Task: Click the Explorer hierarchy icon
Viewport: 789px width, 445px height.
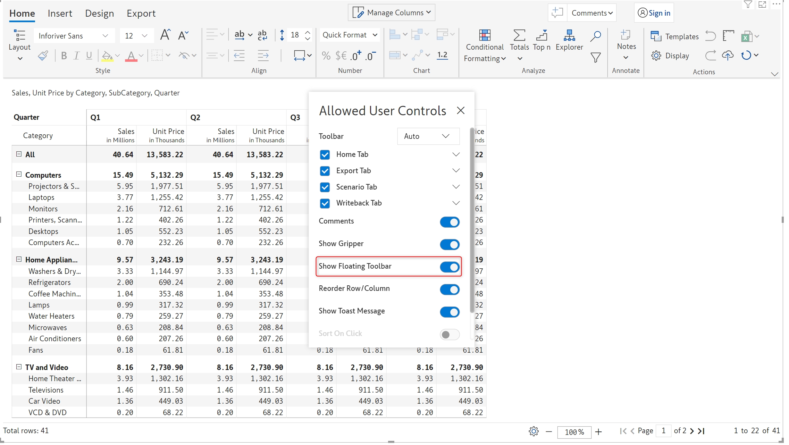Action: point(569,35)
